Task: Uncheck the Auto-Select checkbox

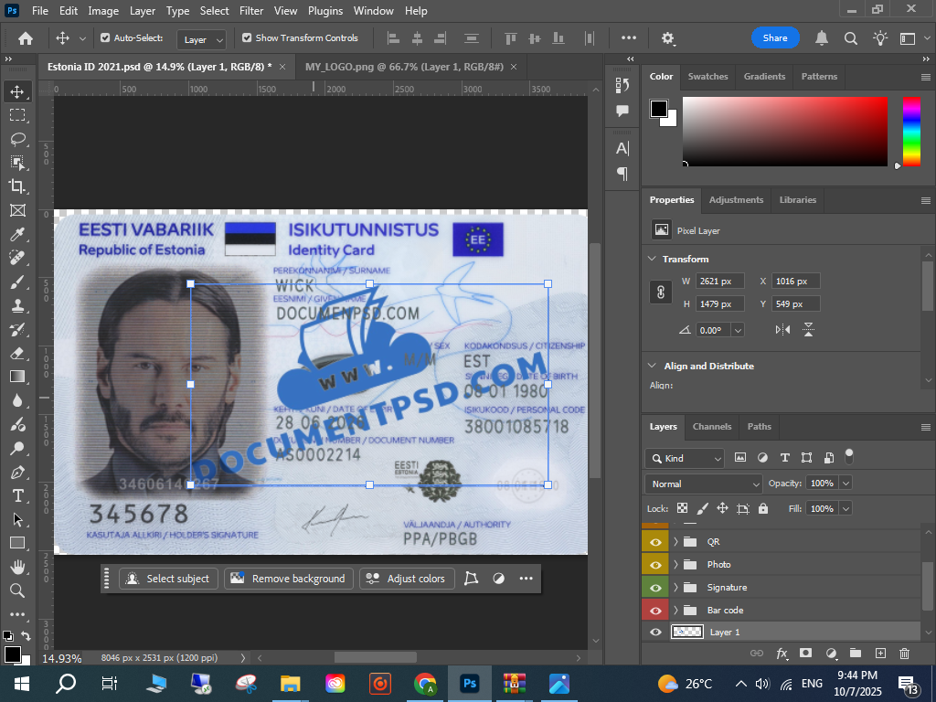Action: pyautogui.click(x=105, y=38)
